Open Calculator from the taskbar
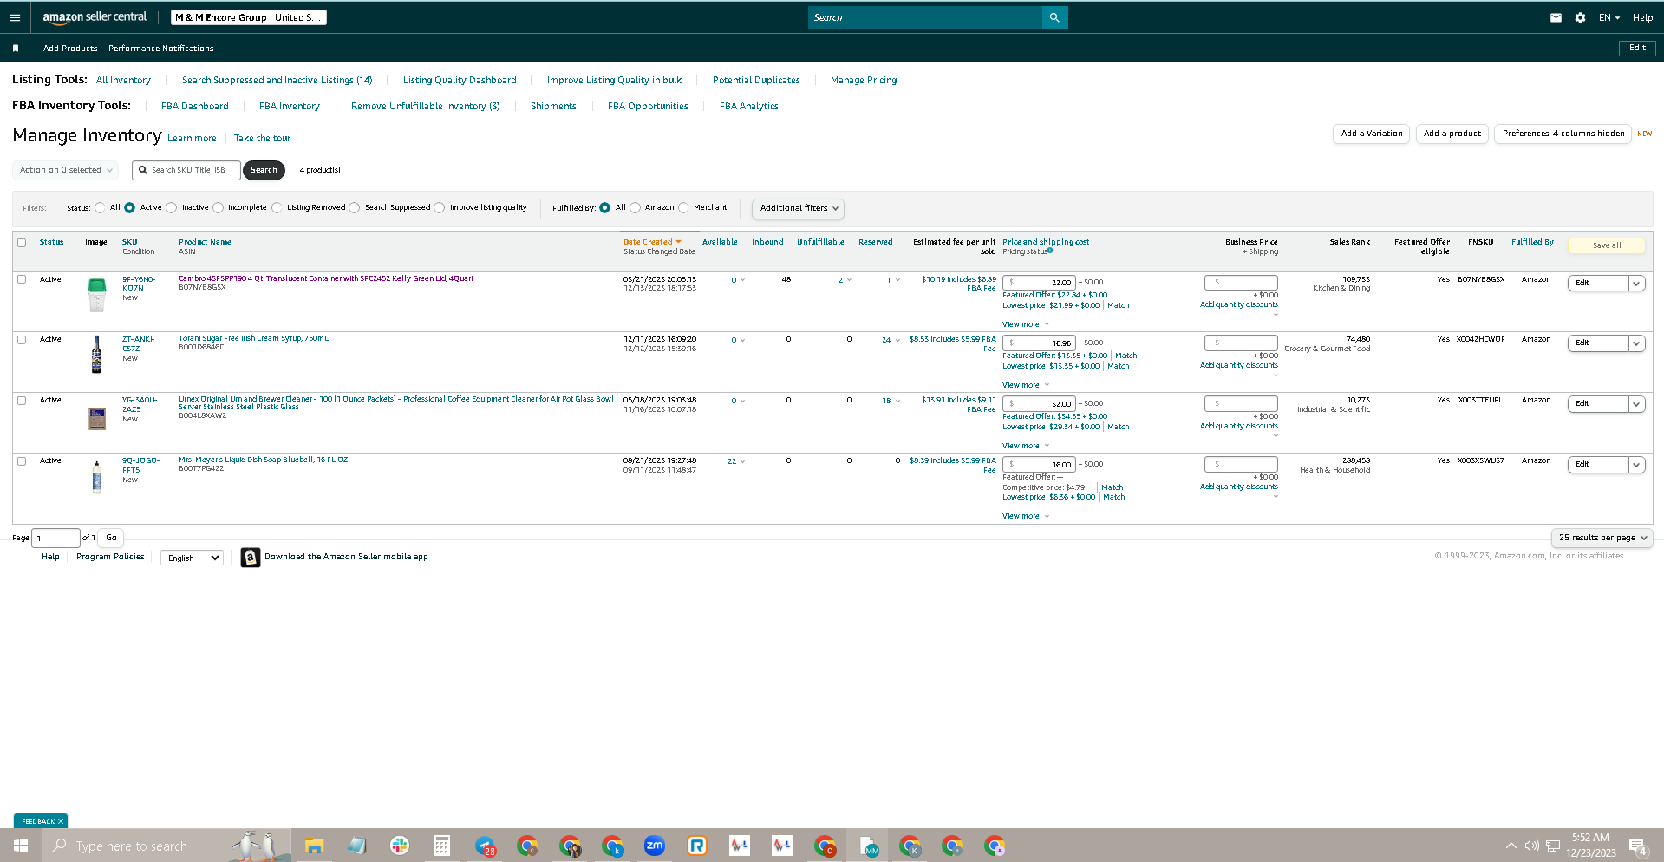Viewport: 1664px width, 862px height. [442, 846]
